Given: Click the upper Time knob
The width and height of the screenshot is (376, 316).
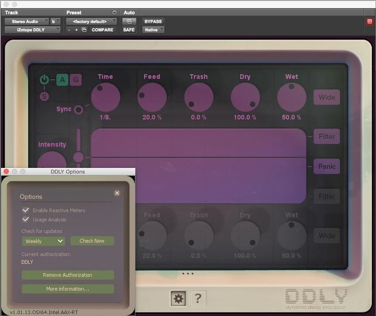Looking at the screenshot, I should pos(106,97).
